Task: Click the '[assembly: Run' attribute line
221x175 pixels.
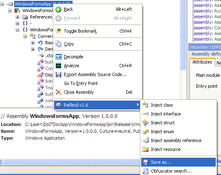Action: click(206, 11)
